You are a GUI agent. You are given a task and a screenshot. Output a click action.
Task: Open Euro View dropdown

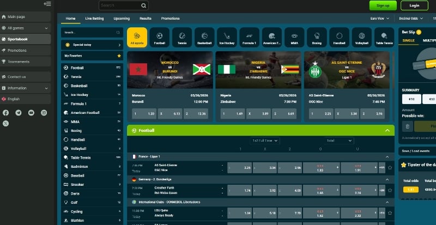(x=379, y=19)
